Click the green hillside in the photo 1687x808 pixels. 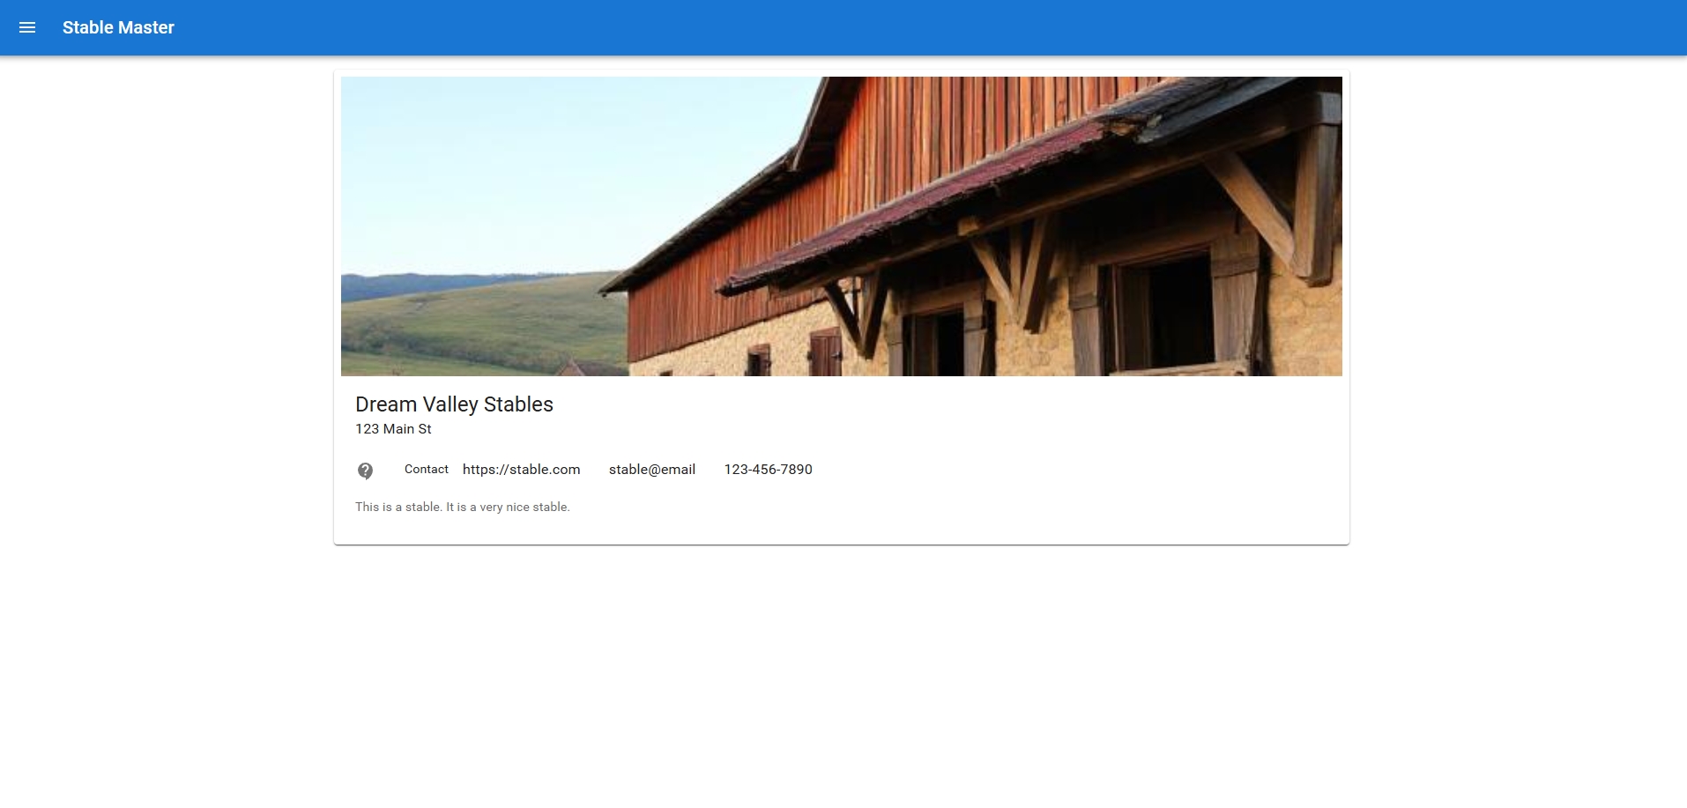[x=485, y=326]
